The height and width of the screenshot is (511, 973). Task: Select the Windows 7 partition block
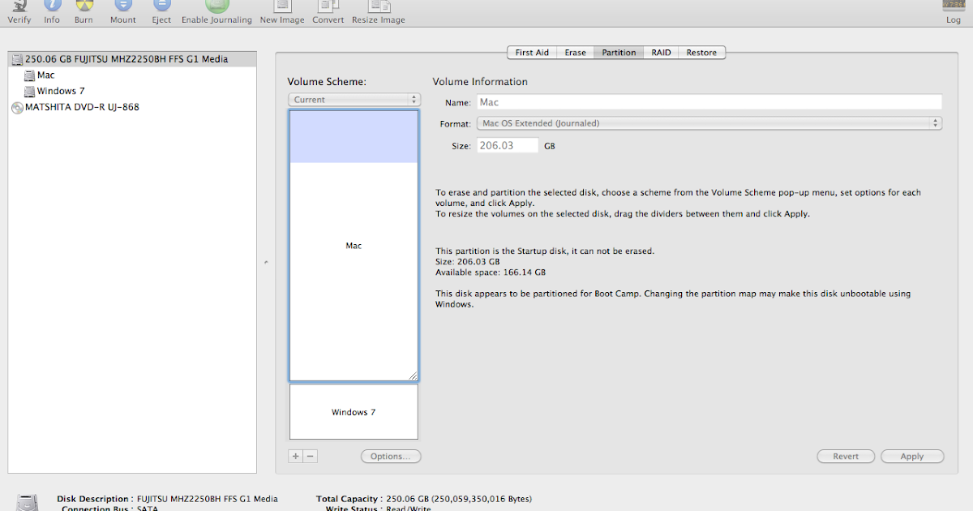[353, 412]
